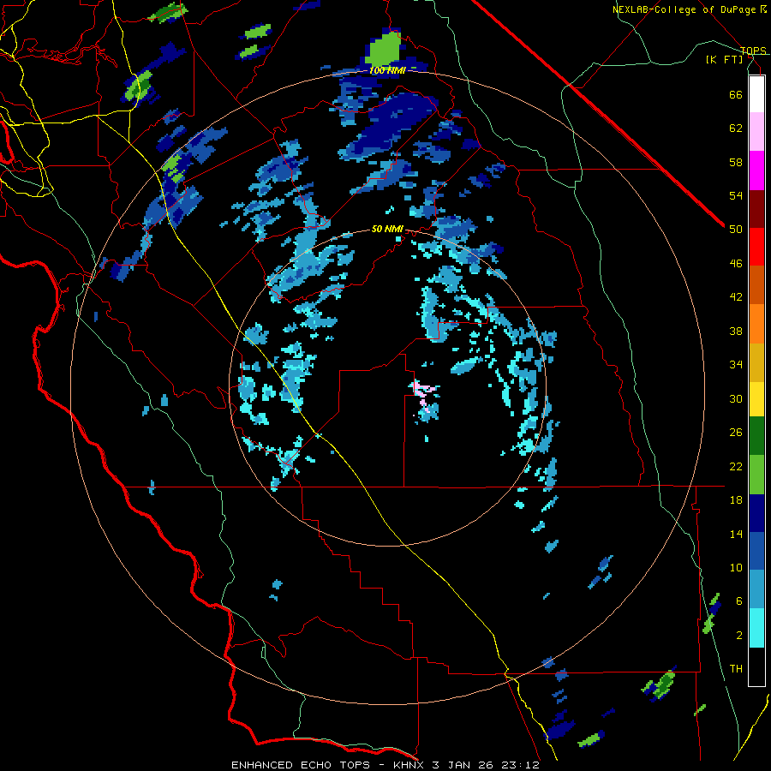Select the bright orange legend swatch
Viewport: 771px width, 771px height.
pyautogui.click(x=756, y=323)
